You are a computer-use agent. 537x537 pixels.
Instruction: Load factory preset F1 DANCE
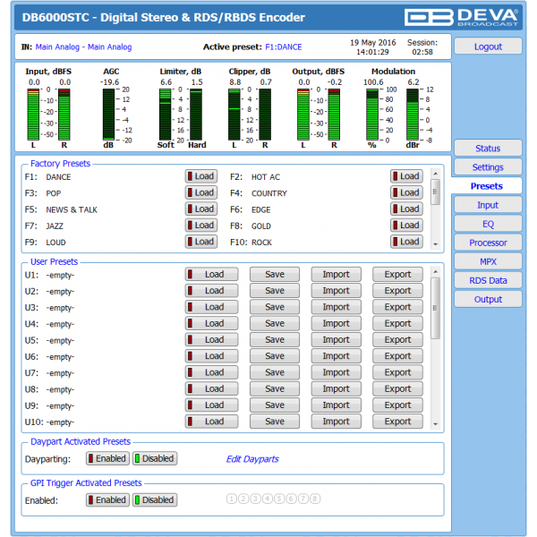[201, 176]
